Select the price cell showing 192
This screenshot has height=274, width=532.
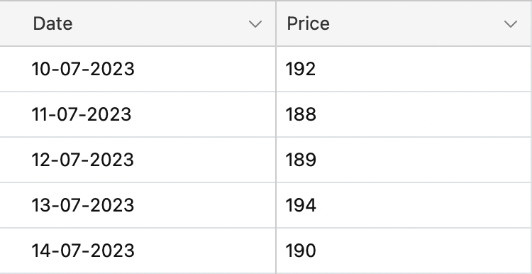(x=404, y=69)
